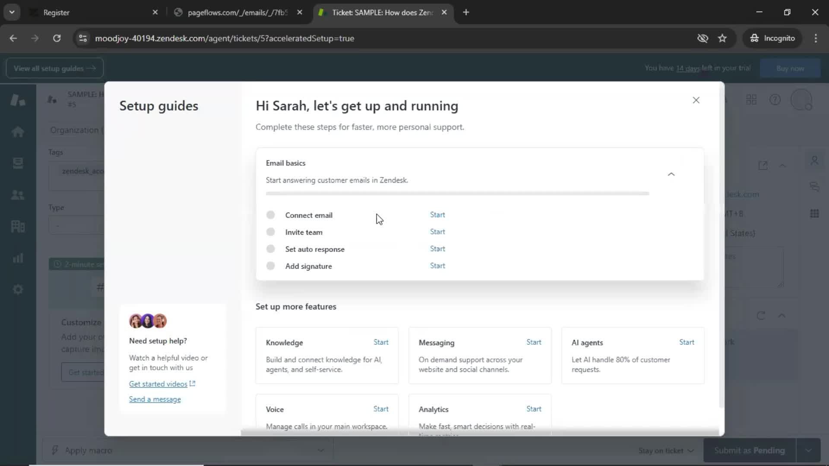The width and height of the screenshot is (829, 466).
Task: Click the address bar URL
Action: [225, 38]
